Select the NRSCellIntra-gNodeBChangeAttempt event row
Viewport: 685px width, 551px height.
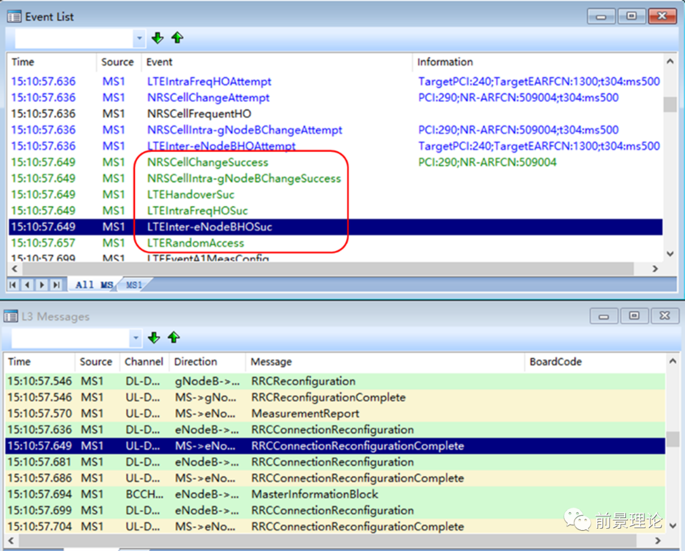tap(336, 130)
